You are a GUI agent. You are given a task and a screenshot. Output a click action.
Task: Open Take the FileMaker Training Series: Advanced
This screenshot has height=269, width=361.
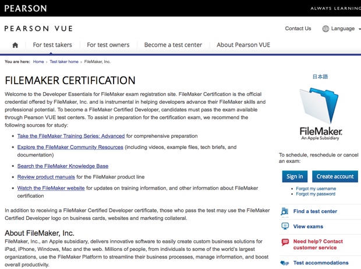coord(71,136)
